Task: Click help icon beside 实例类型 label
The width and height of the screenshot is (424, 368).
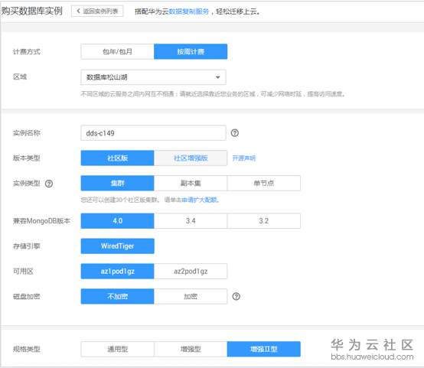Action: [x=49, y=184]
